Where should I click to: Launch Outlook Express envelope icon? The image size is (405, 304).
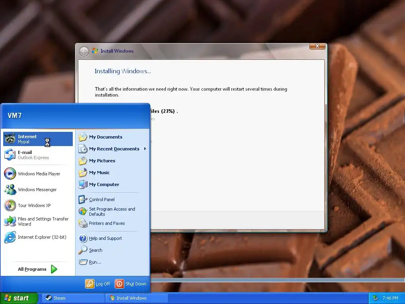click(10, 155)
